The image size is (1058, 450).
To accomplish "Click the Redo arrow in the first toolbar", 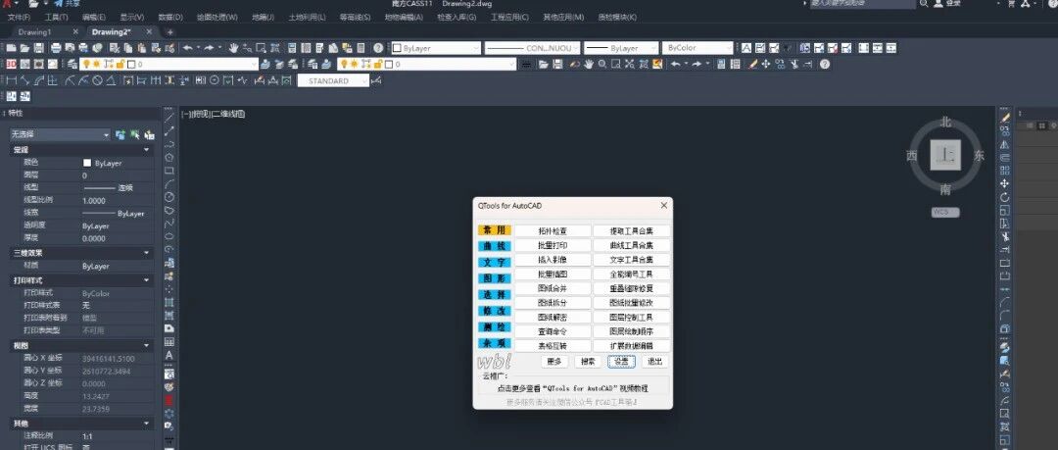I will pos(210,48).
